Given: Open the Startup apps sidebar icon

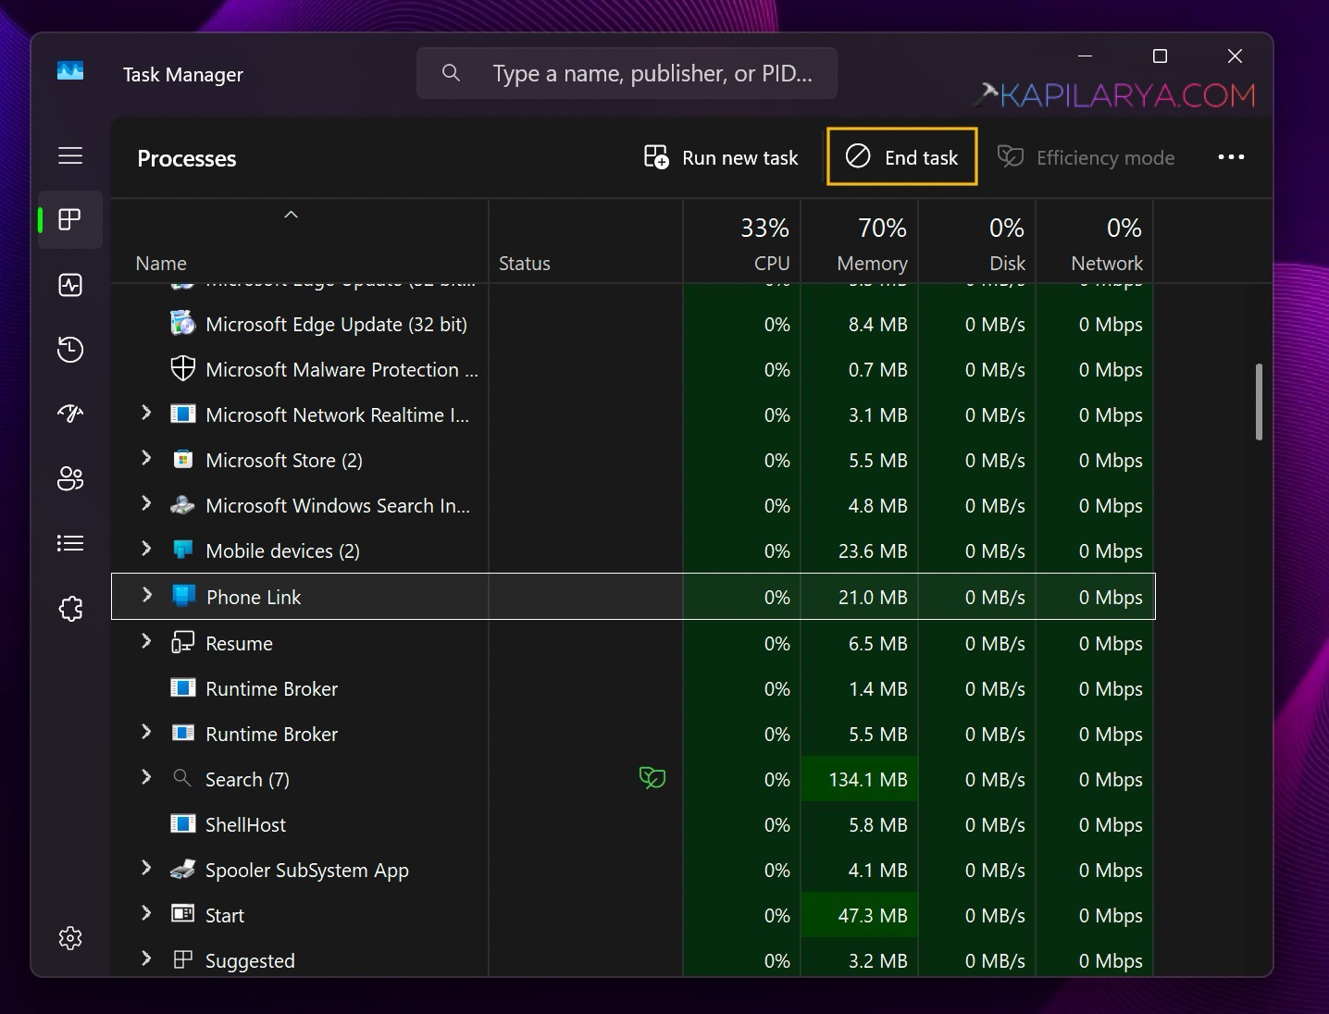Looking at the screenshot, I should coord(70,414).
